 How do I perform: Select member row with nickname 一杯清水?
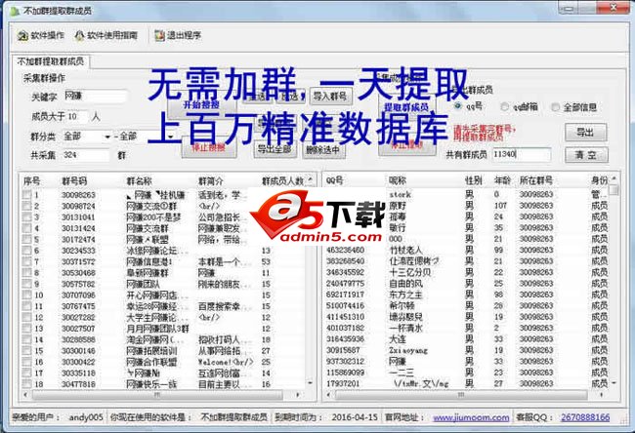(x=466, y=328)
